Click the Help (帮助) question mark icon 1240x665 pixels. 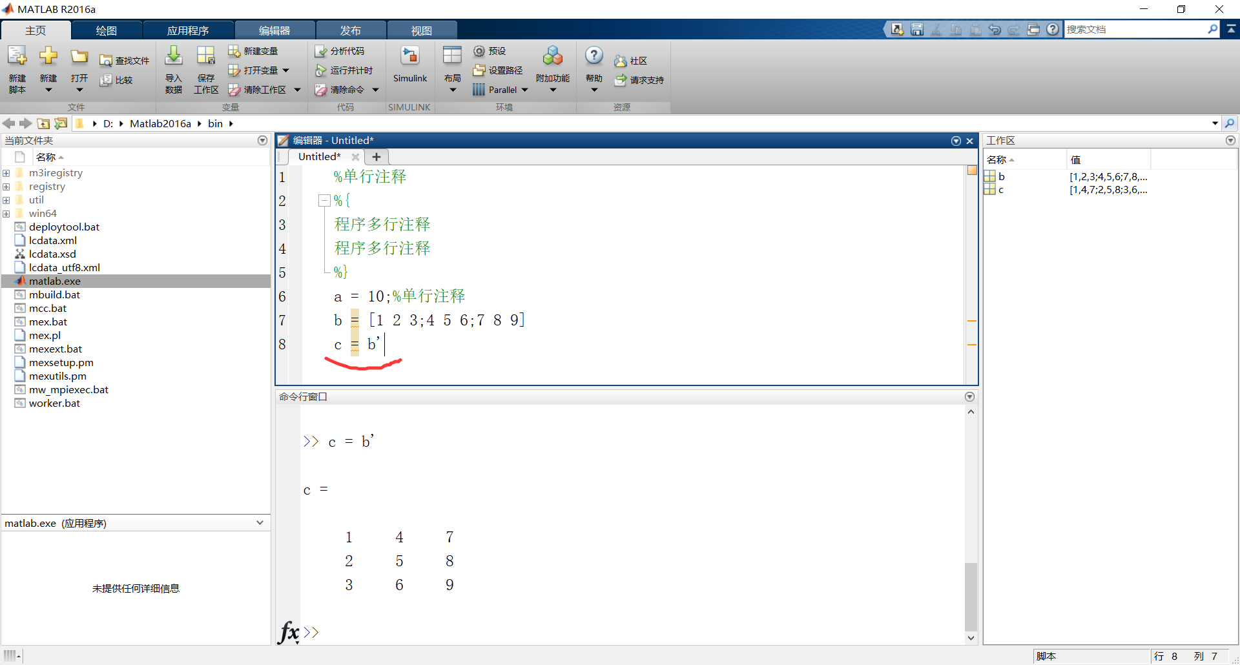point(594,56)
